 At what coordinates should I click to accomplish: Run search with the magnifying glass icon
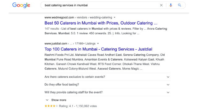(179, 5)
